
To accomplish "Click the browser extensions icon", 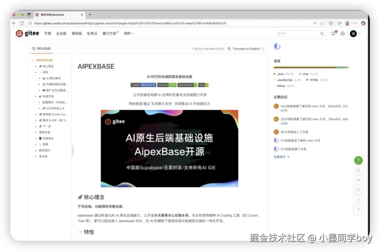I will pos(331,23).
